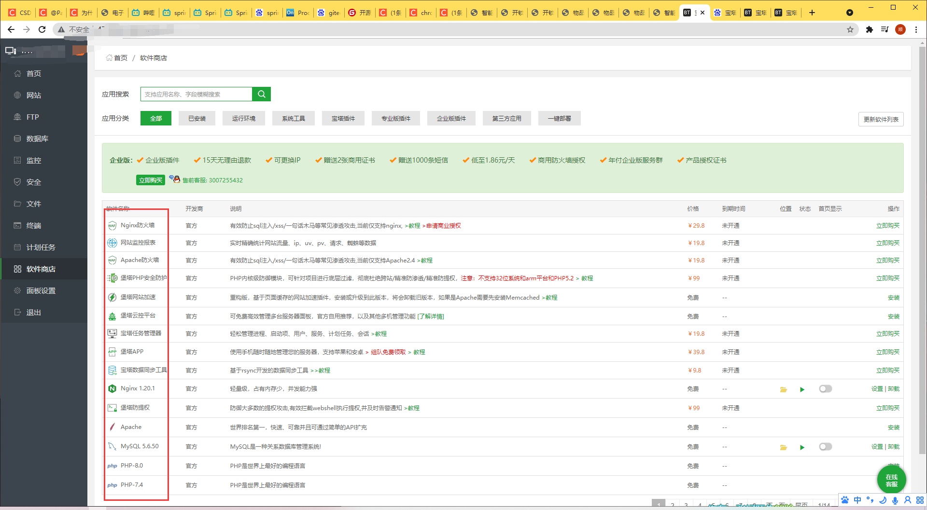
Task: Bookmark this page with the star icon
Action: coord(850,29)
